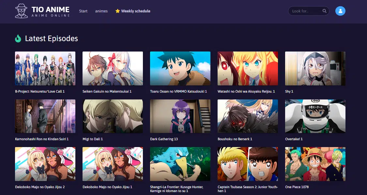Click the flame icon next to Latest Episodes

tap(18, 38)
